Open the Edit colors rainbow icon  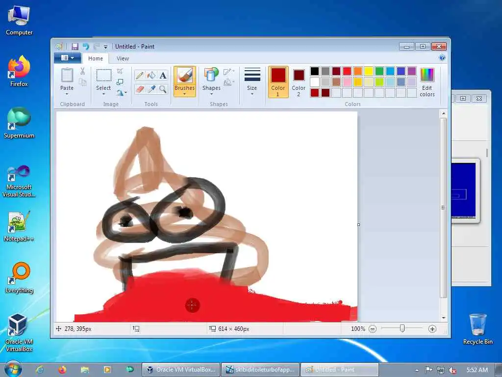coord(427,75)
